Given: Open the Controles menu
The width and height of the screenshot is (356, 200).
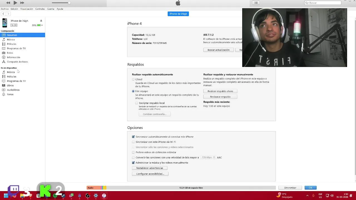Looking at the screenshot, I should click(x=40, y=9).
